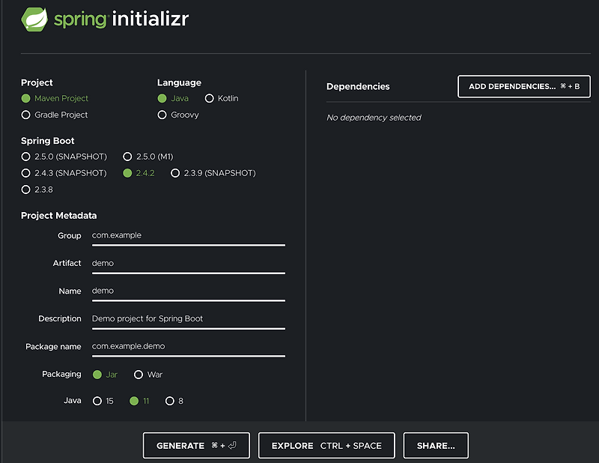Image resolution: width=599 pixels, height=463 pixels.
Task: Open the Add Dependencies dialog
Action: click(x=523, y=86)
